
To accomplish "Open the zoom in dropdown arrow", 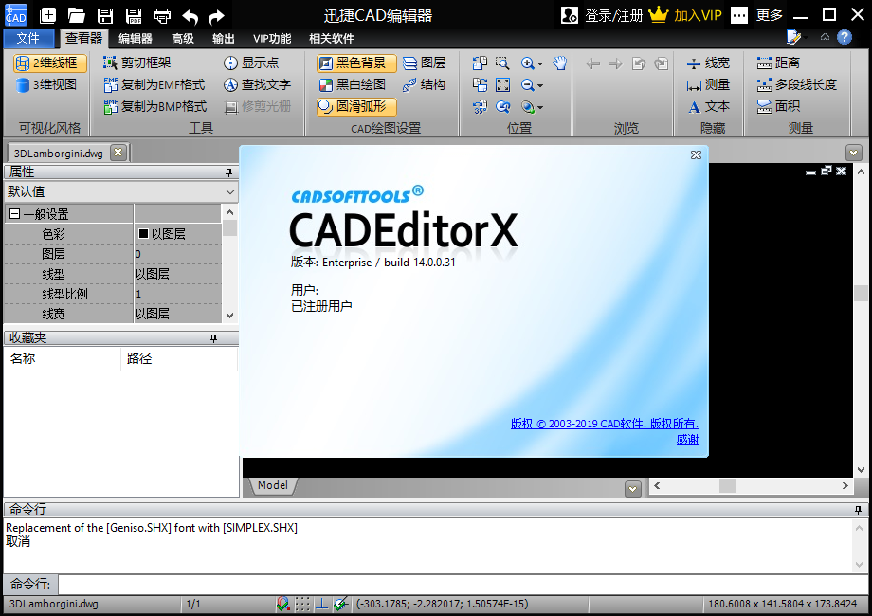I will tap(540, 63).
